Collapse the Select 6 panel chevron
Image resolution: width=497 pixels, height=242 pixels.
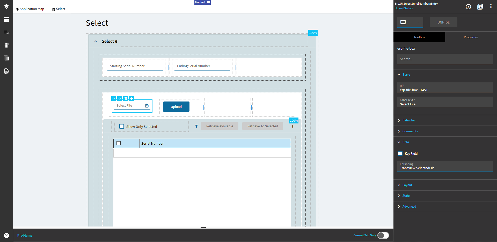96,41
